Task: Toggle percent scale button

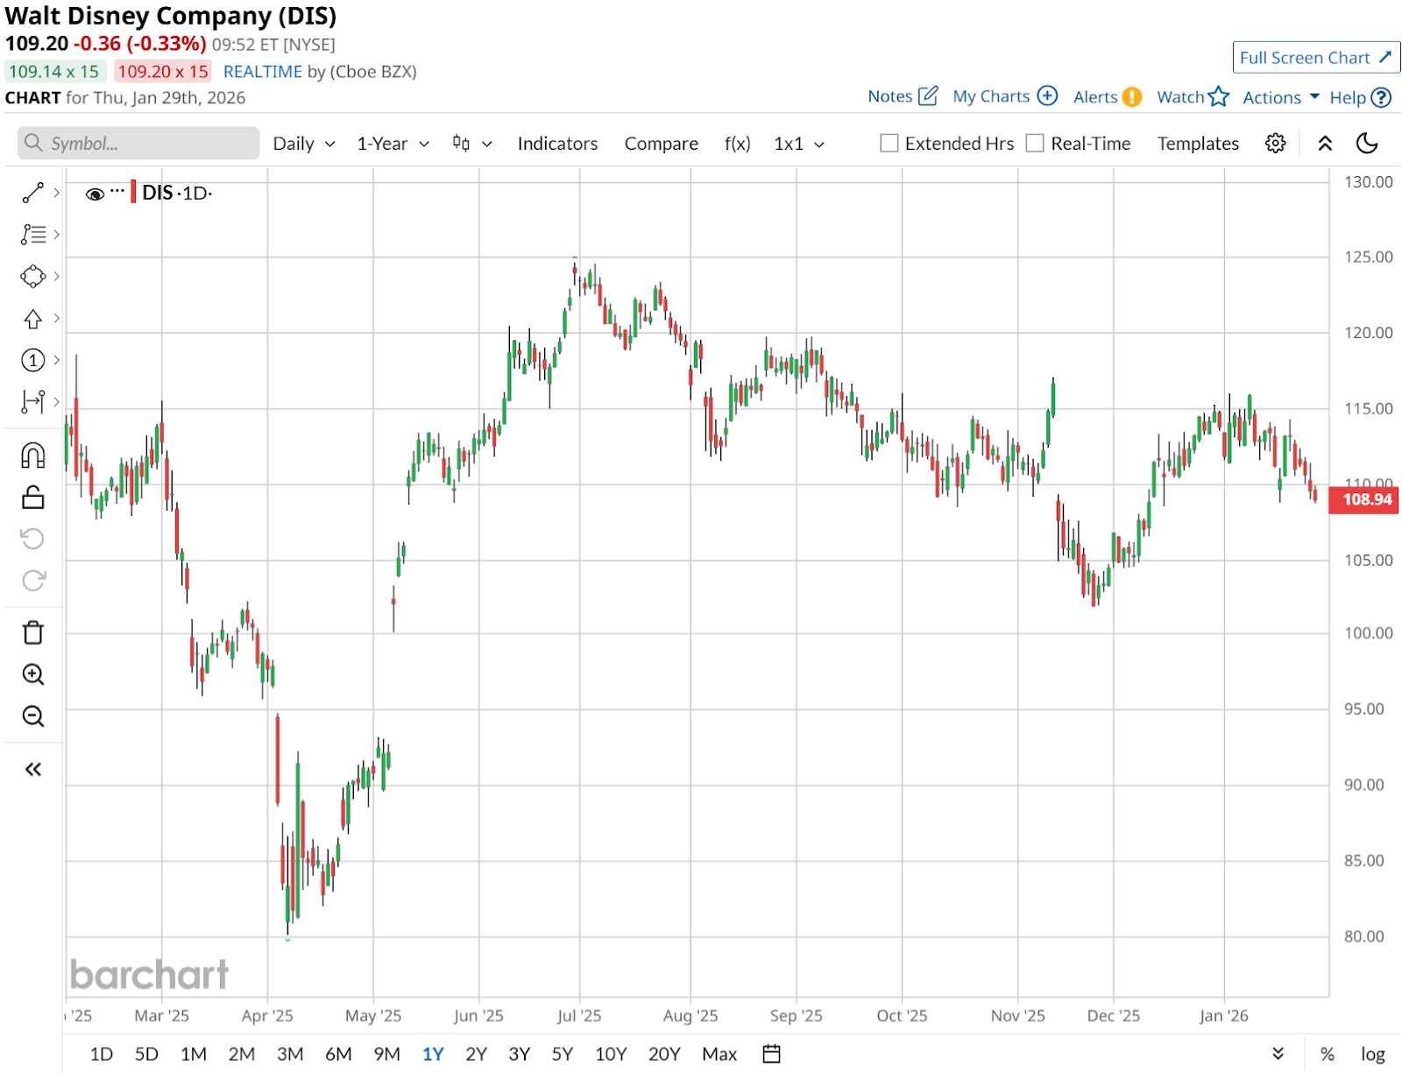Action: coord(1328,1054)
